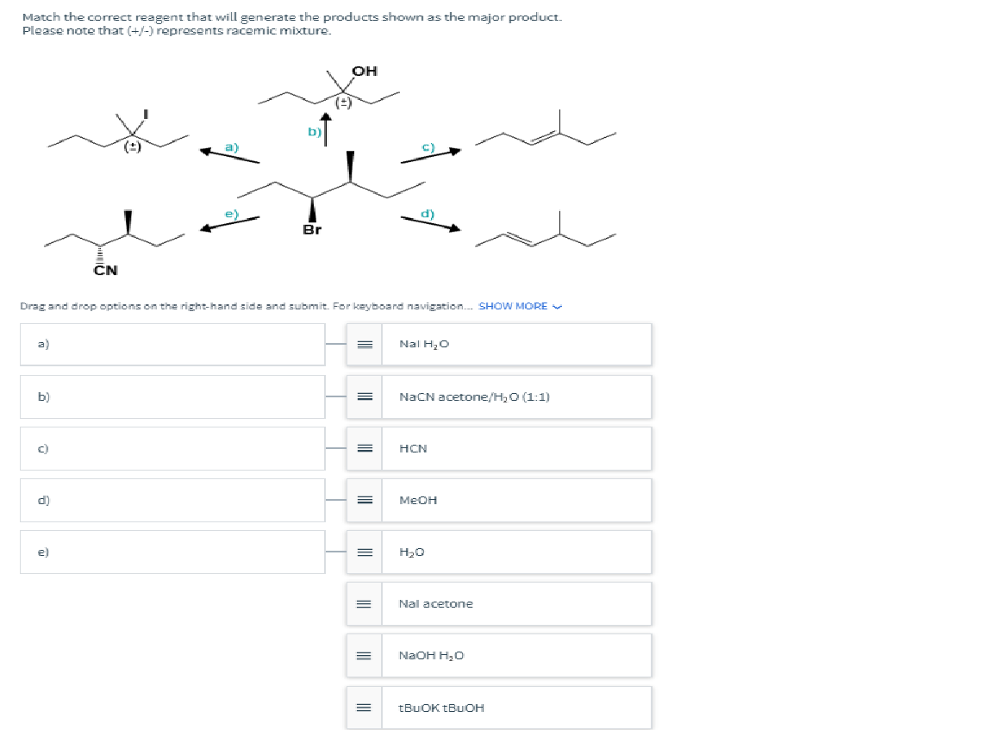Click the a) arrow label in the diagram
This screenshot has height=730, width=993.
point(230,147)
